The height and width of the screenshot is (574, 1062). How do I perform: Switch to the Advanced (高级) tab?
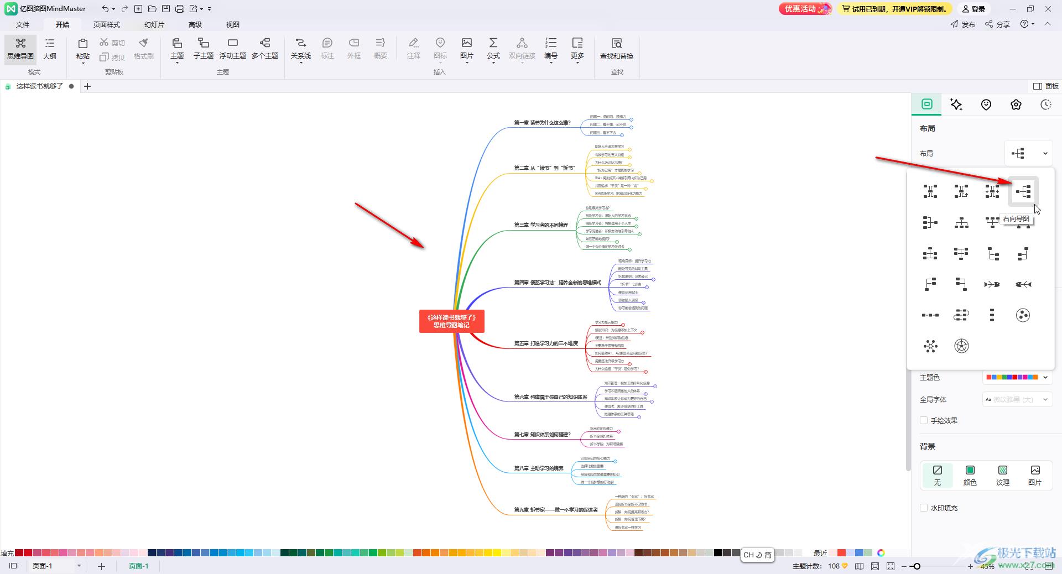195,24
